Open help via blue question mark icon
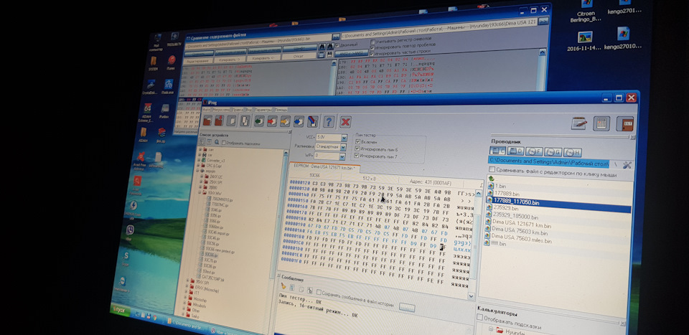Image resolution: width=689 pixels, height=335 pixels. coord(329,122)
